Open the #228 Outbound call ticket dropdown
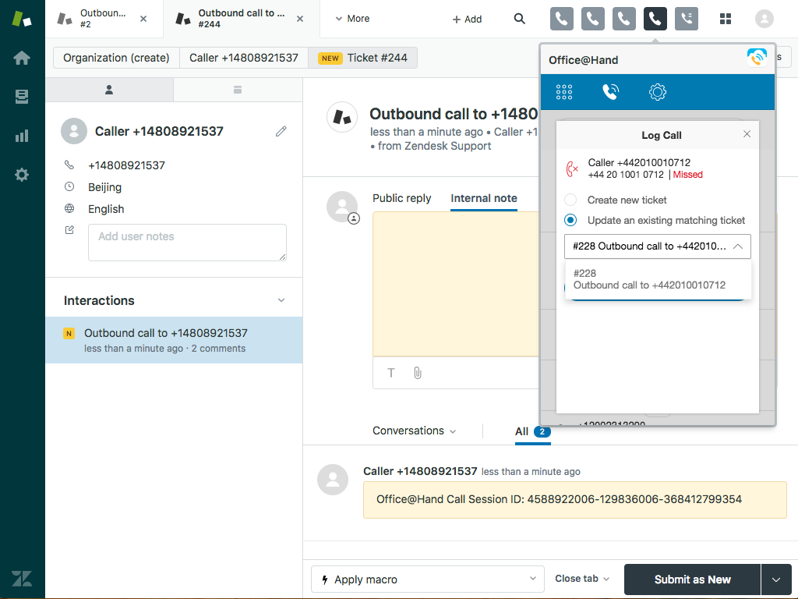The width and height of the screenshot is (798, 599). (658, 246)
